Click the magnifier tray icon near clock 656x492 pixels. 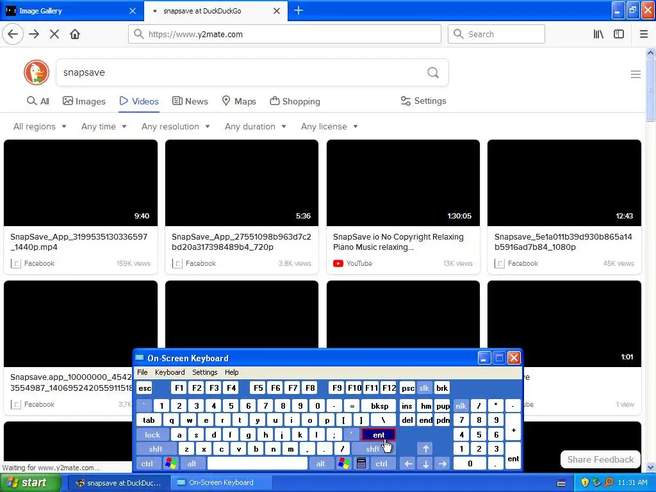[609, 482]
